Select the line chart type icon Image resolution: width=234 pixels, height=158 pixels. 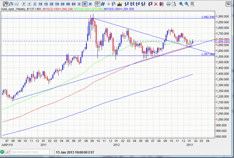(16, 4)
